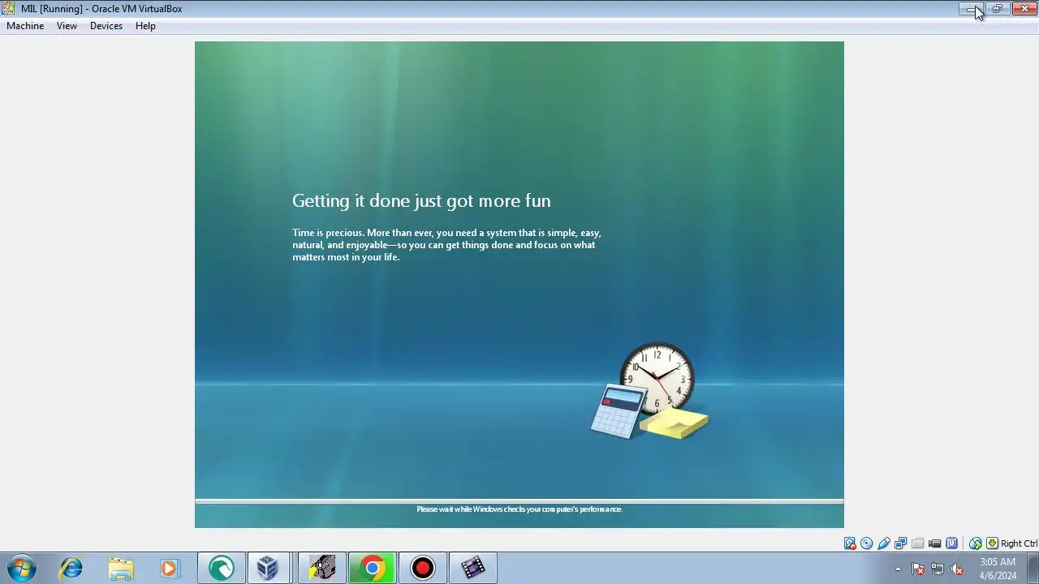Viewport: 1039px width, 584px height.
Task: Click the video capture status icon
Action: tap(934, 543)
